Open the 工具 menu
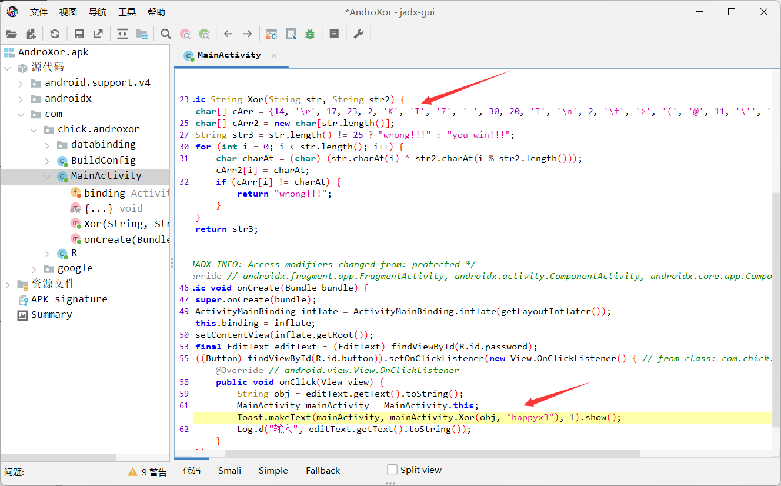This screenshot has height=486, width=781. click(x=127, y=12)
